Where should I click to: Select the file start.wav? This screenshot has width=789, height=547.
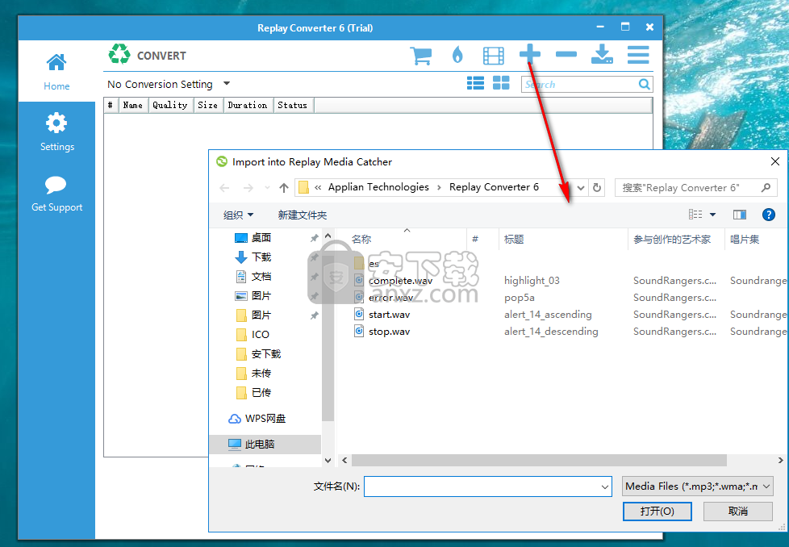click(x=389, y=315)
